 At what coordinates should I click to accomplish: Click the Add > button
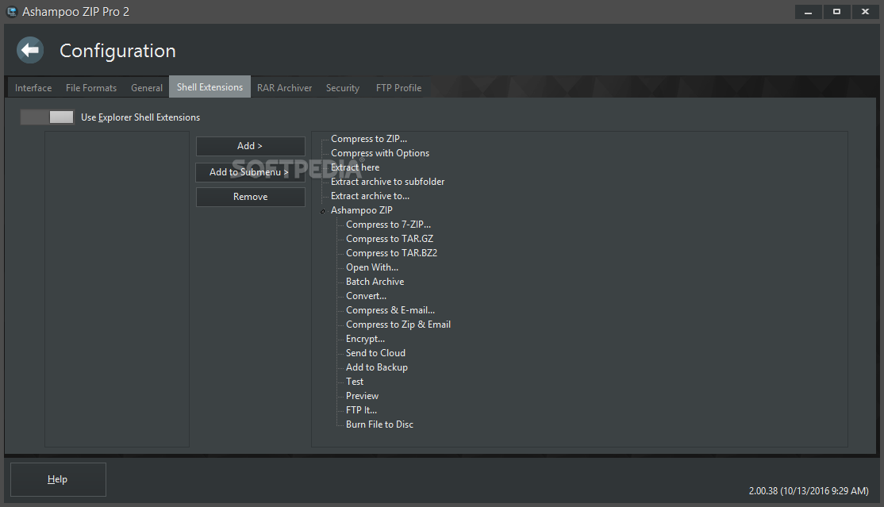250,146
